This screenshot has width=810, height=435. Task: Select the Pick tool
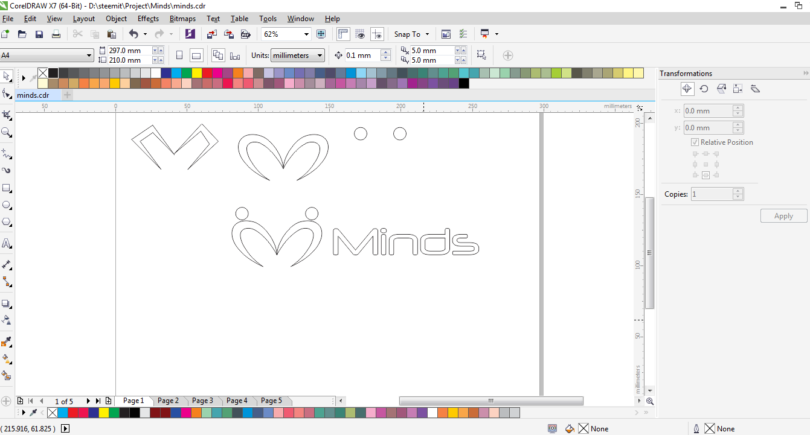click(7, 76)
